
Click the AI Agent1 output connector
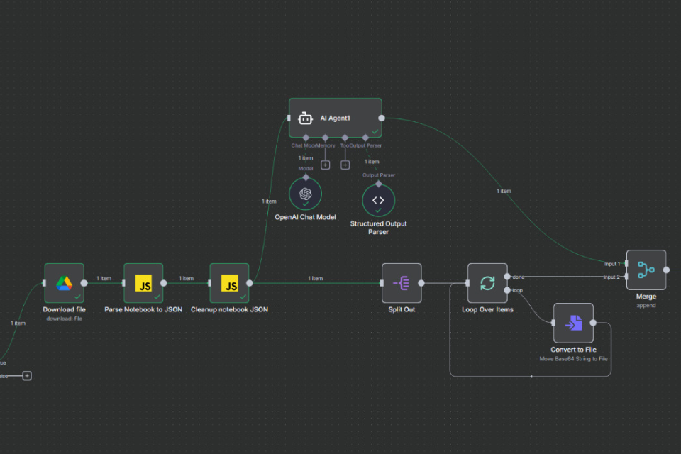[382, 118]
